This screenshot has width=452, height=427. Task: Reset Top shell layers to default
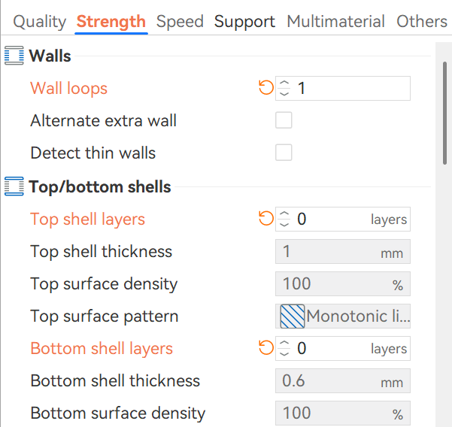click(265, 219)
